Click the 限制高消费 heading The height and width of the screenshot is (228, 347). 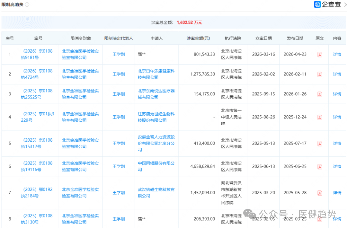coord(13,4)
